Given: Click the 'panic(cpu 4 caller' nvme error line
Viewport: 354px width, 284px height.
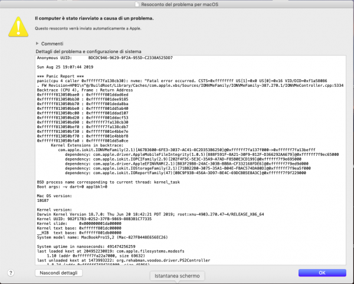Looking at the screenshot, I should [182, 81].
